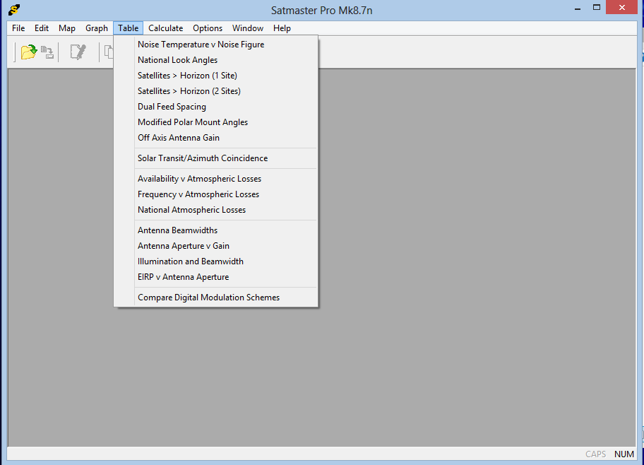Click the open file folder toolbar icon
The height and width of the screenshot is (465, 644).
click(x=29, y=52)
